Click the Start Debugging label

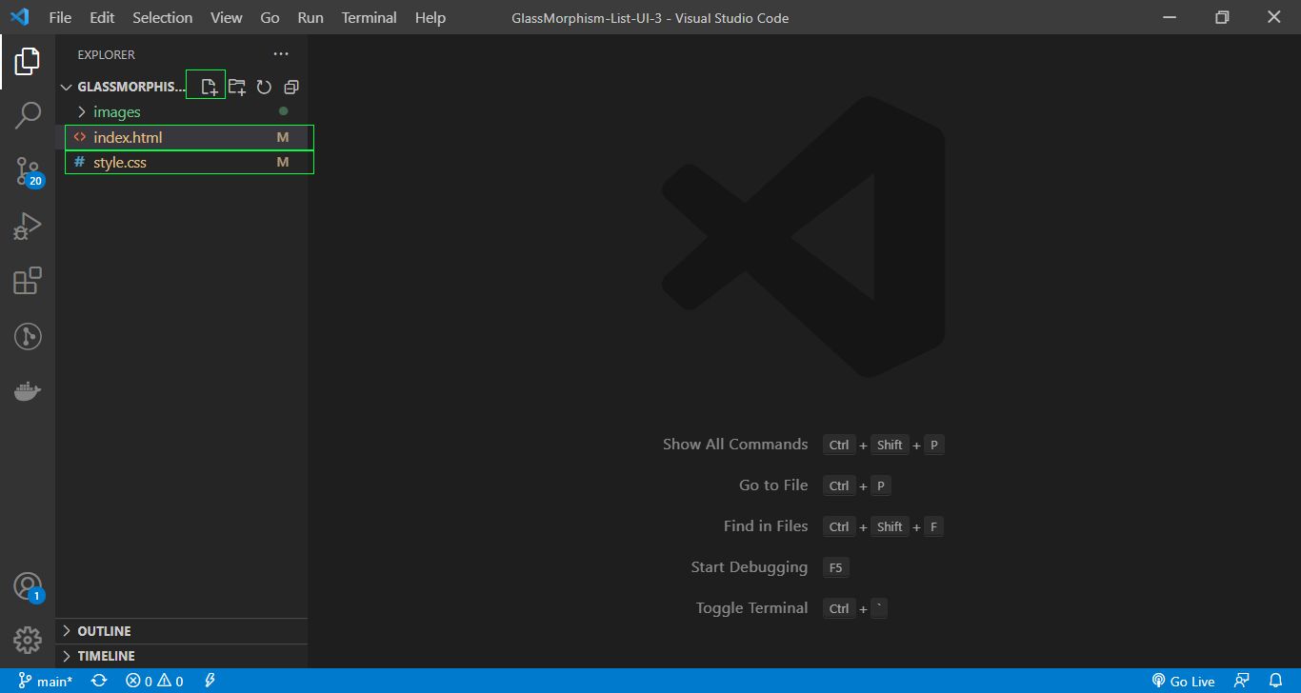[750, 567]
